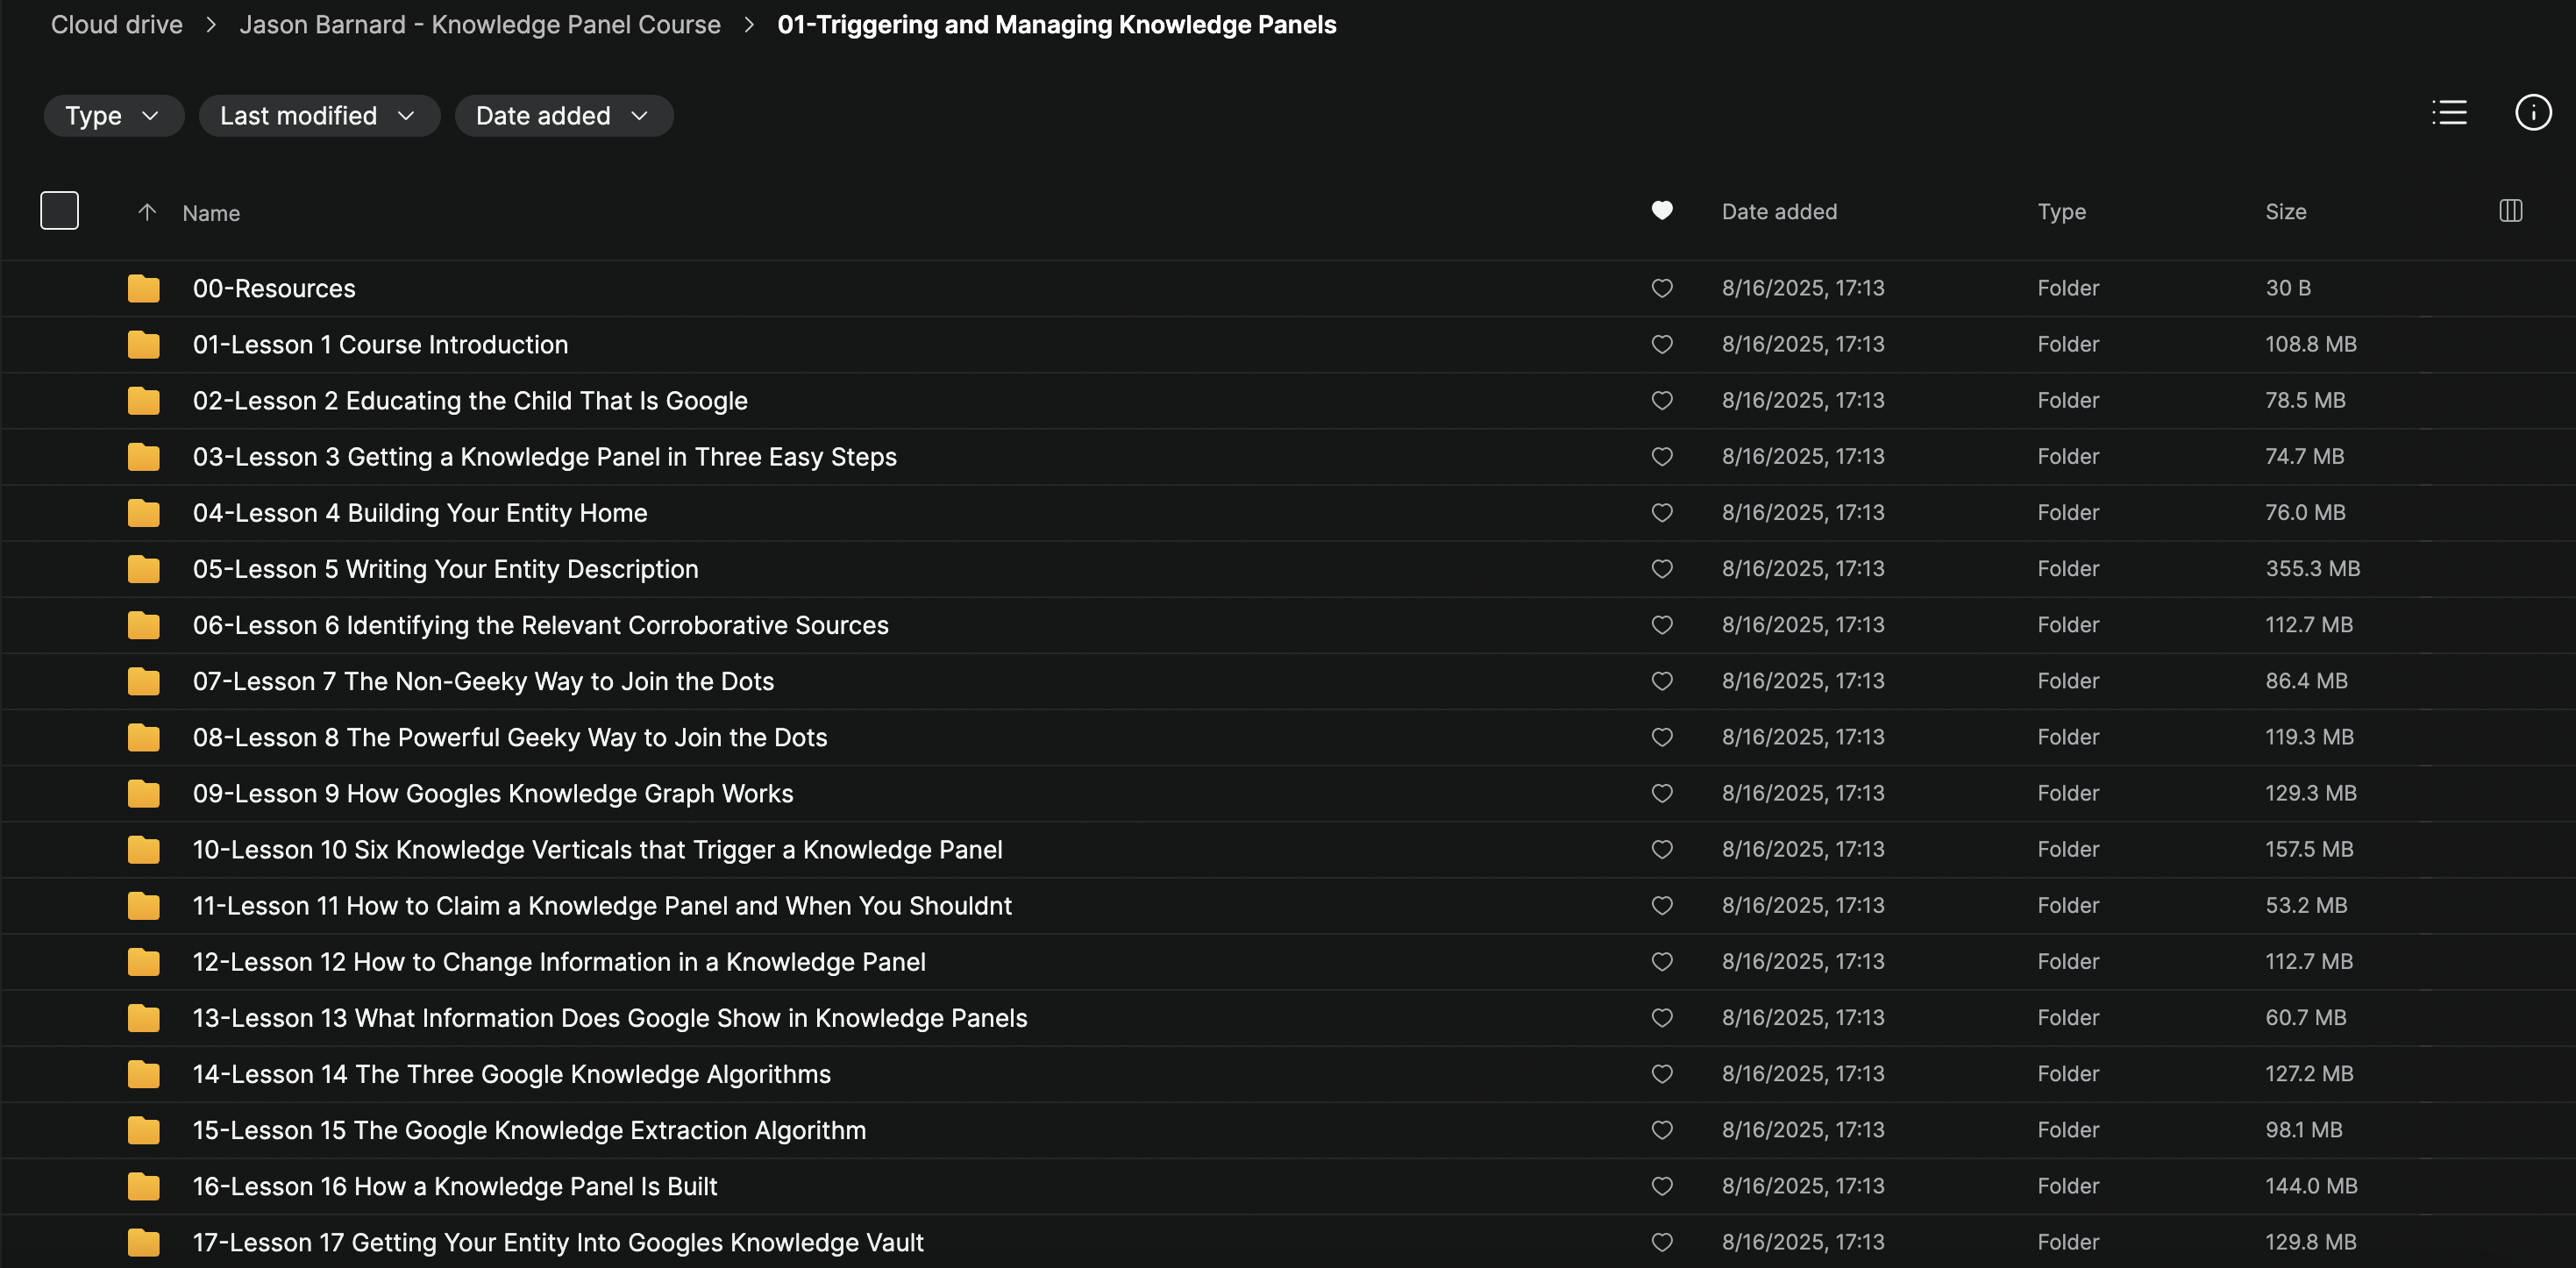Image resolution: width=2576 pixels, height=1268 pixels.
Task: Open the info panel icon
Action: pyautogui.click(x=2532, y=113)
